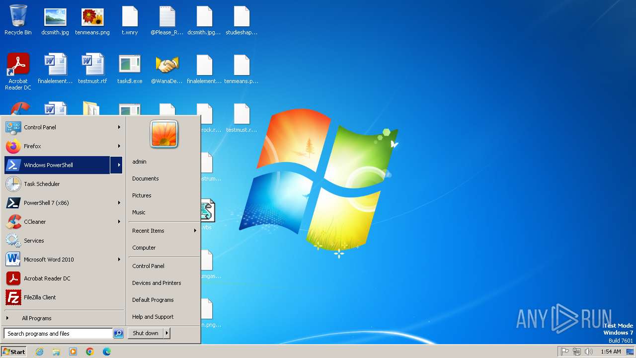Open the admin personal folder link
Screen dimensions: 636x358
(x=139, y=162)
